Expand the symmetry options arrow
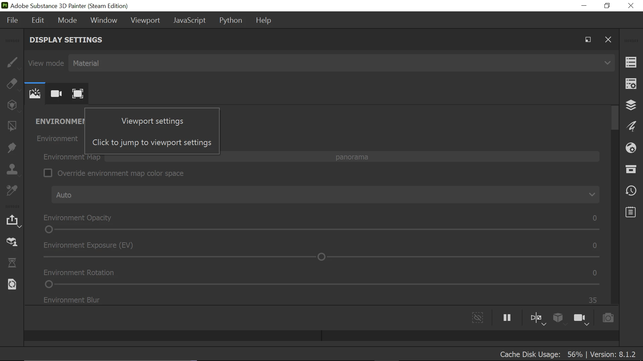This screenshot has height=361, width=643. (544, 324)
